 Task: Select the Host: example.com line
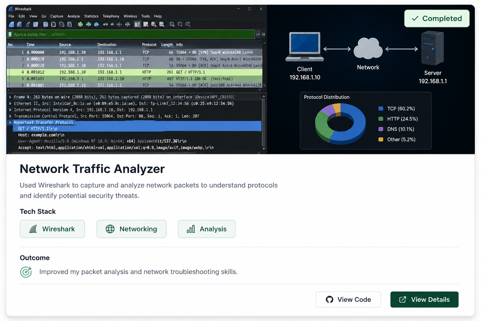click(x=41, y=135)
